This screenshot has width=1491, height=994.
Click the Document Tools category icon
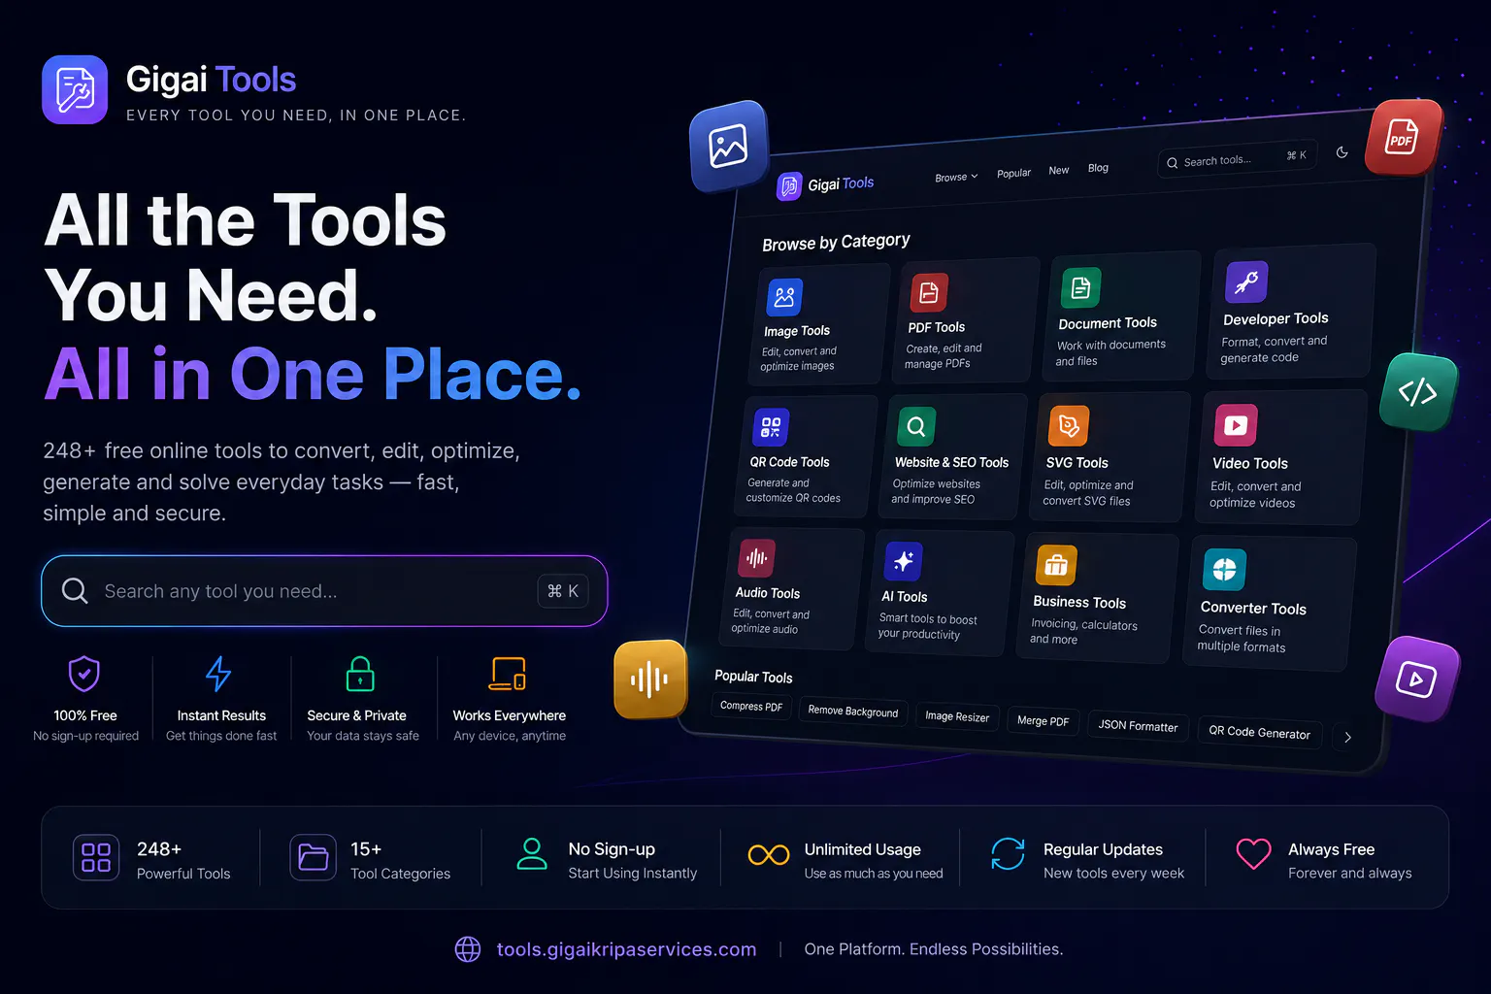point(1080,287)
